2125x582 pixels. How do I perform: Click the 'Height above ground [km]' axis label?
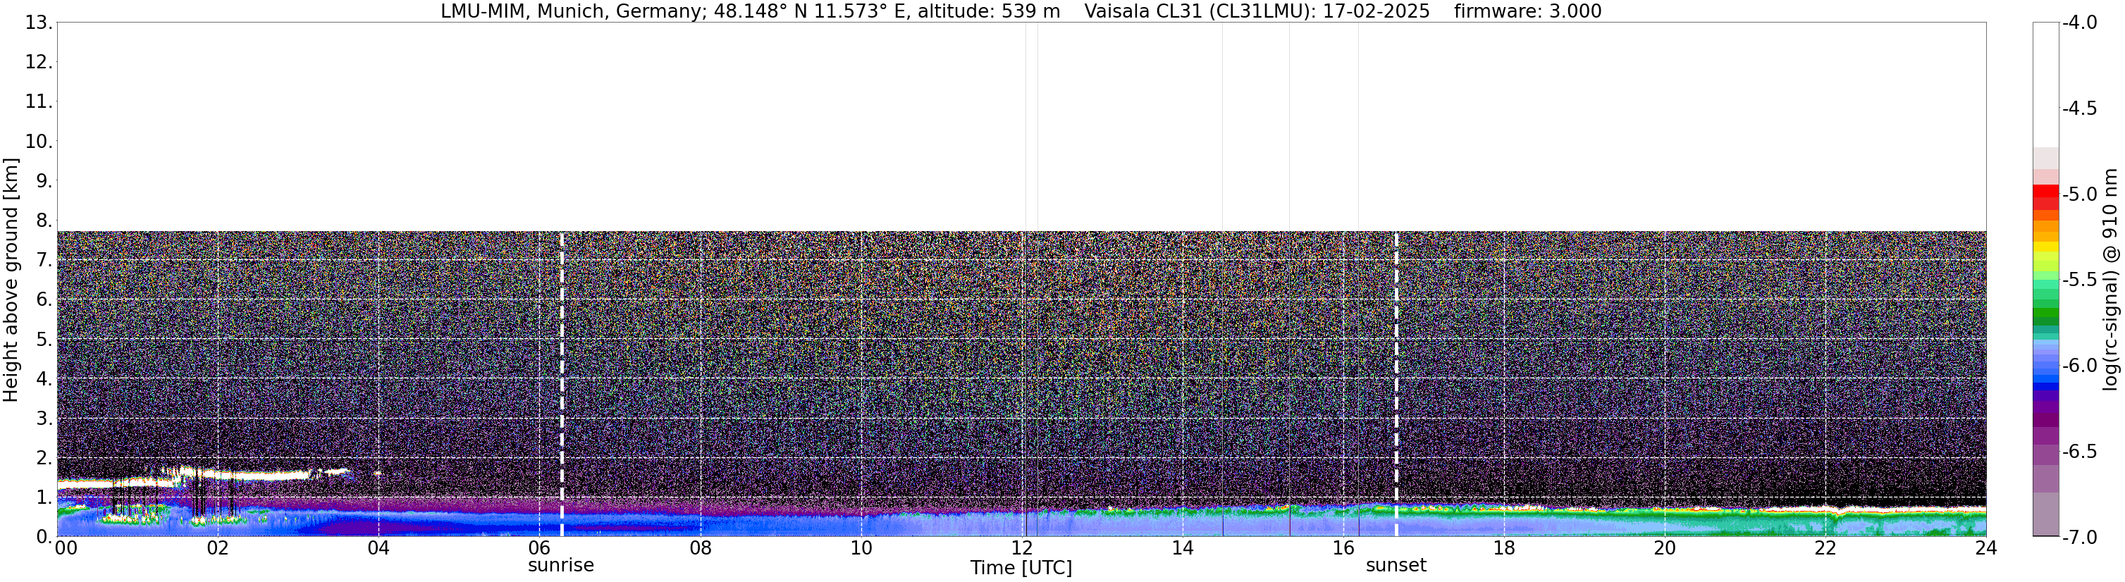coord(11,280)
